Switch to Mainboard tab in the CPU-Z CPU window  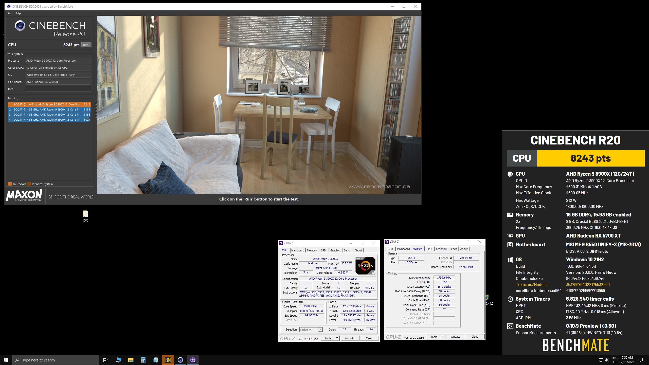pyautogui.click(x=298, y=250)
